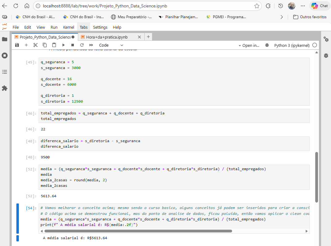Open the cell type Code dropdown
Screen dimensions: 331x246
point(111,45)
